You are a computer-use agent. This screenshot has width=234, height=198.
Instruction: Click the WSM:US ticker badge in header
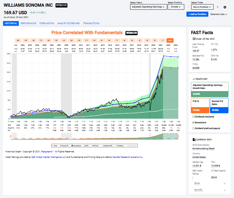coord(61,5)
